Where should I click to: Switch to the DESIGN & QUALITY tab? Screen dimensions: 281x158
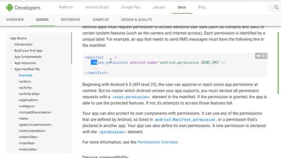(x=137, y=20)
